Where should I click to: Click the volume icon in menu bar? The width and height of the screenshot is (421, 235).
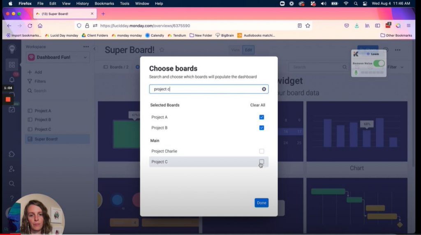pos(324,3)
